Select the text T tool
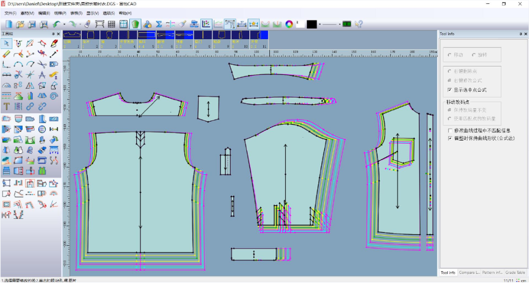Screen dimensions: 529x284 click(x=6, y=106)
